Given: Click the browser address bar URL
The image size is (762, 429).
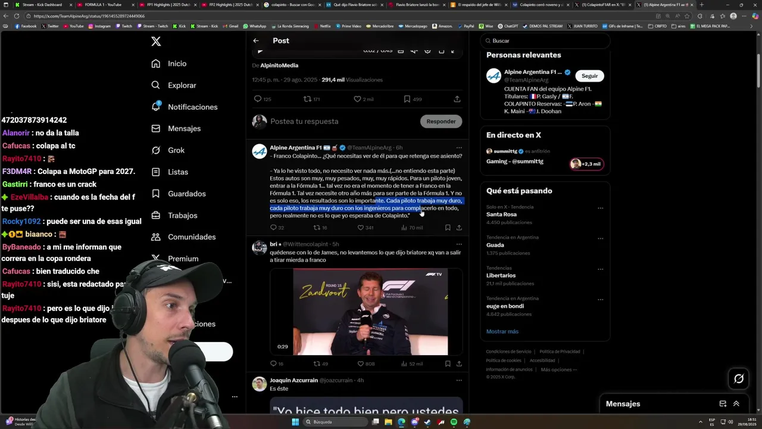Looking at the screenshot, I should pos(89,16).
